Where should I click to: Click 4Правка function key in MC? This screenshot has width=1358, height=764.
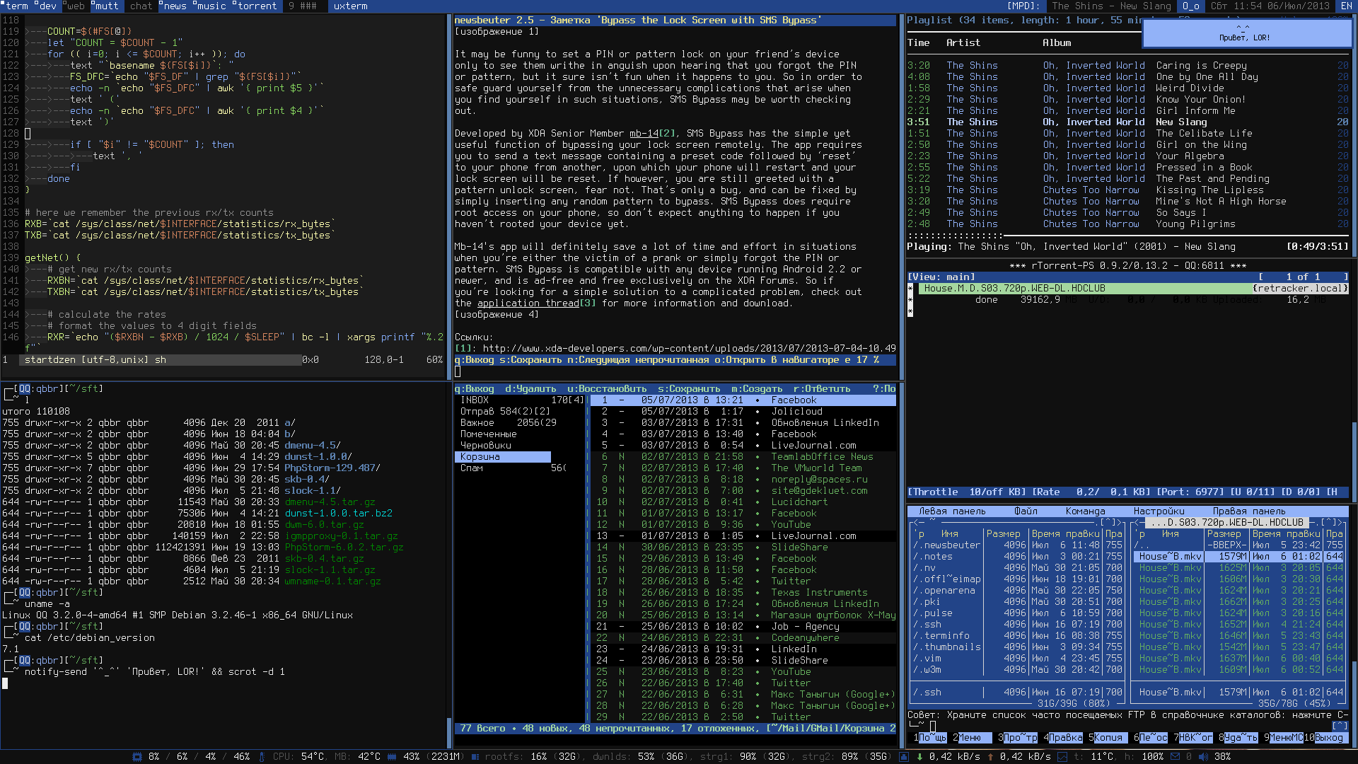pos(1063,737)
